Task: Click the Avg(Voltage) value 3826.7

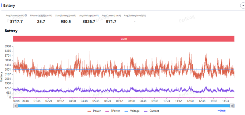Action: [89, 22]
